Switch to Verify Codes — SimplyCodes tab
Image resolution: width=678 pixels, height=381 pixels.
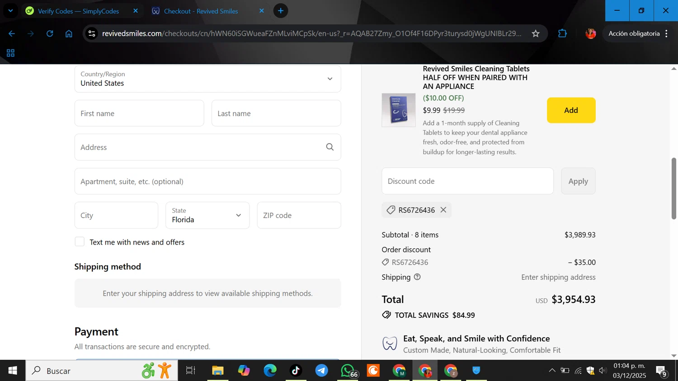pyautogui.click(x=79, y=11)
